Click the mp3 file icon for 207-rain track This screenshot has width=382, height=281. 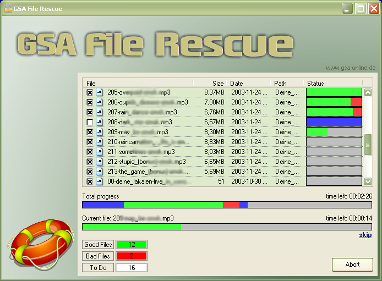click(x=100, y=112)
